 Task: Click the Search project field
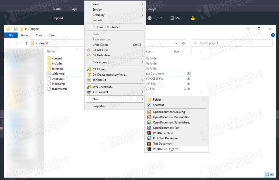tap(231, 43)
